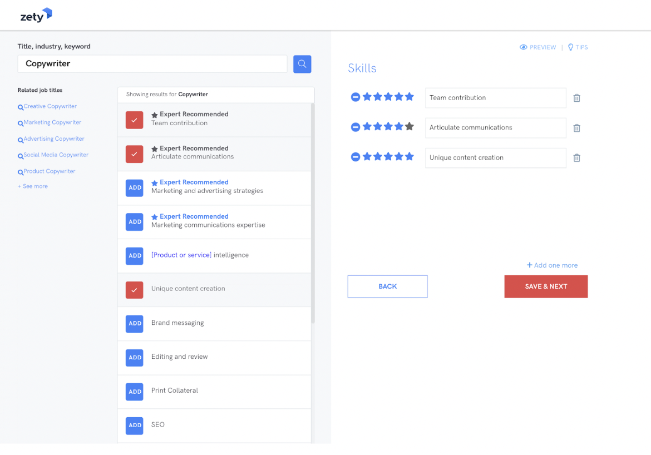
Task: Set Articulate communications rating to five stars
Action: tap(410, 126)
